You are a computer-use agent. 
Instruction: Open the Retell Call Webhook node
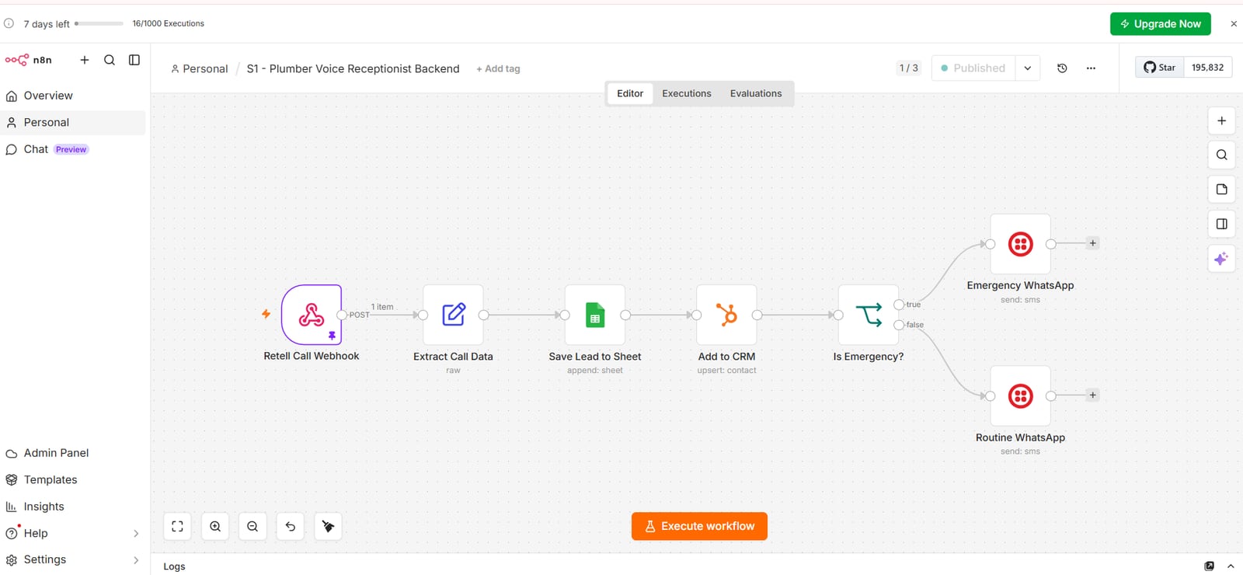tap(312, 315)
